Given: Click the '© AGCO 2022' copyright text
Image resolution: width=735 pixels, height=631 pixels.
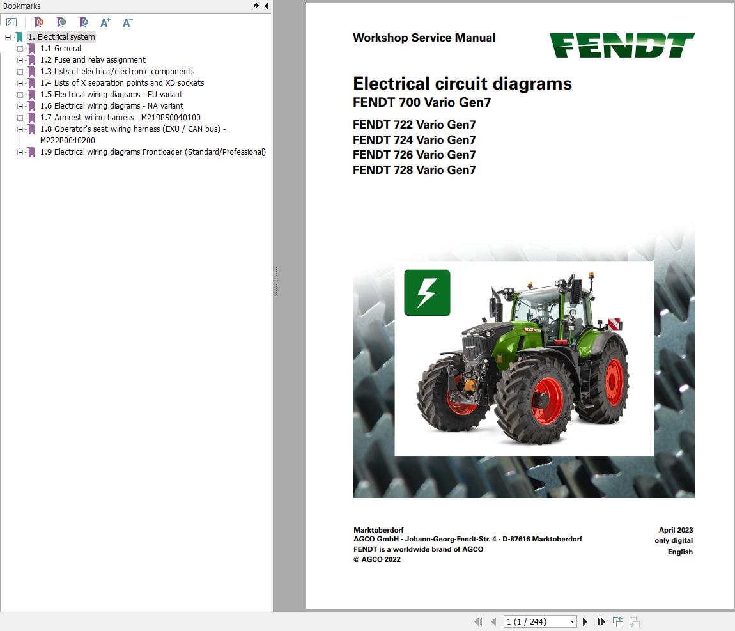Looking at the screenshot, I should 377,559.
